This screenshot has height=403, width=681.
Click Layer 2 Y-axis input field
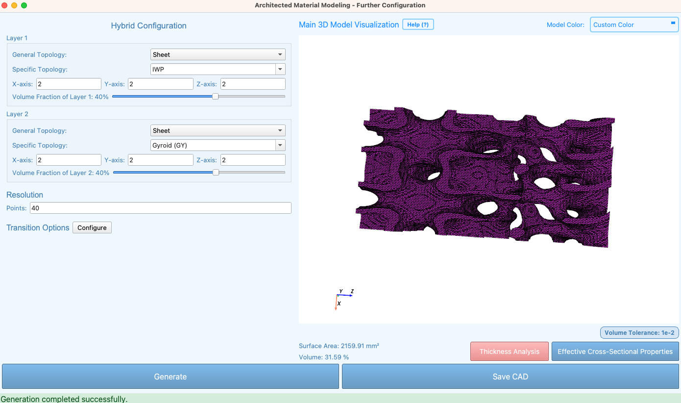[161, 160]
